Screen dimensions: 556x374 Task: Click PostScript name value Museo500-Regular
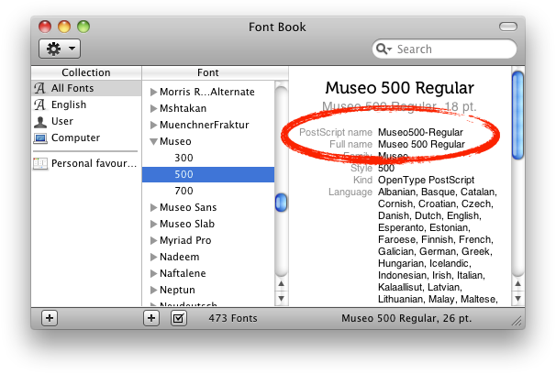coord(420,132)
